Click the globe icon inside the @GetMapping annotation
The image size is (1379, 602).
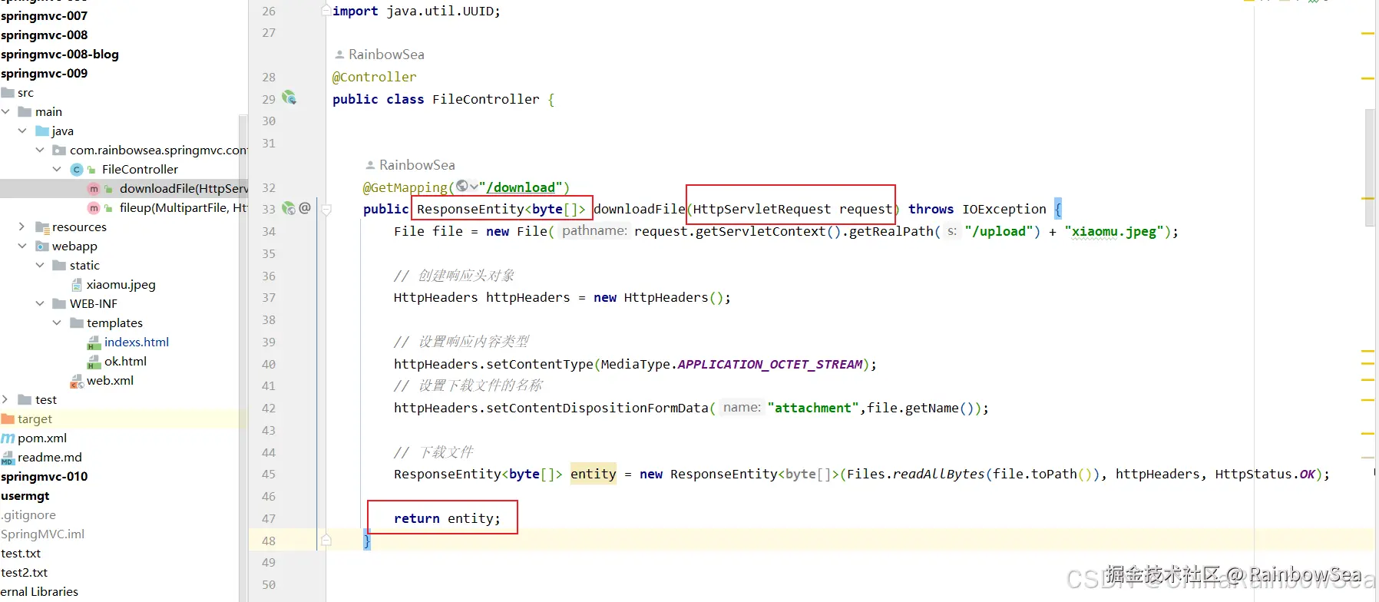click(462, 187)
